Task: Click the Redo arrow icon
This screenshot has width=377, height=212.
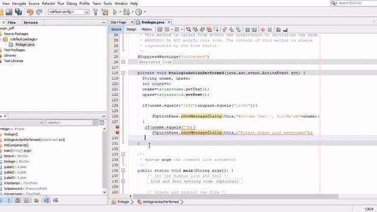Action: (39, 12)
